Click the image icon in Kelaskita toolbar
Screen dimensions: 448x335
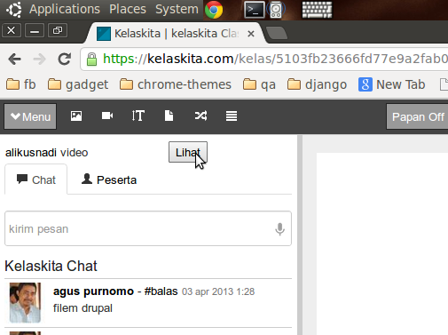tap(76, 116)
